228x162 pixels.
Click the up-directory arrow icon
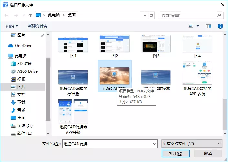pyautogui.click(x=30, y=15)
